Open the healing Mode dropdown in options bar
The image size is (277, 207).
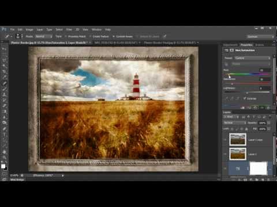coord(44,36)
